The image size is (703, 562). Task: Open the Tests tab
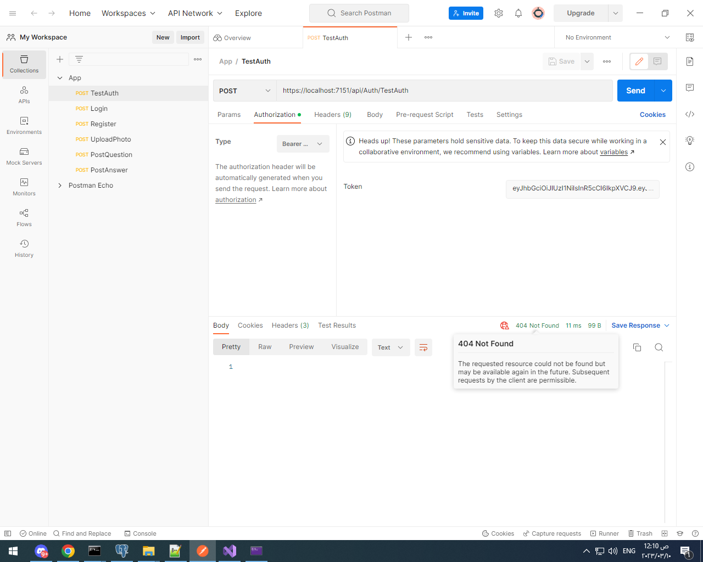(x=475, y=115)
